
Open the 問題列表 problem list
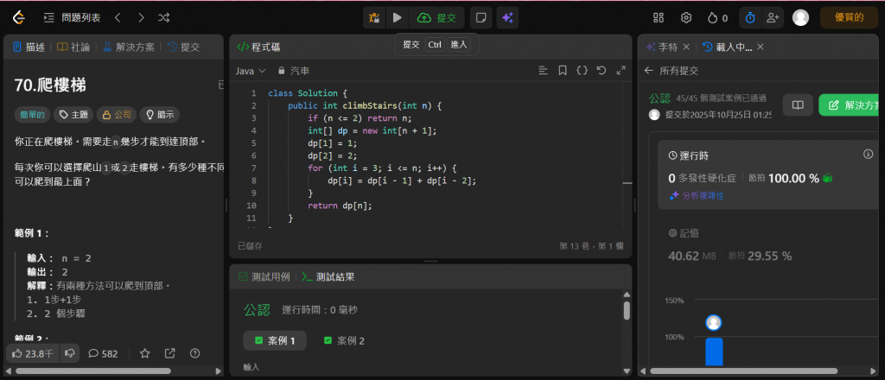[x=73, y=18]
